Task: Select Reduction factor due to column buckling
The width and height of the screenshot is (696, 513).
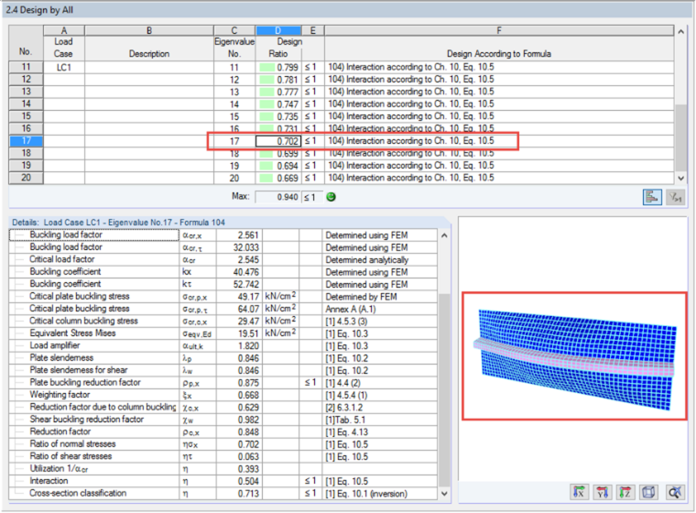Action: [x=223, y=408]
